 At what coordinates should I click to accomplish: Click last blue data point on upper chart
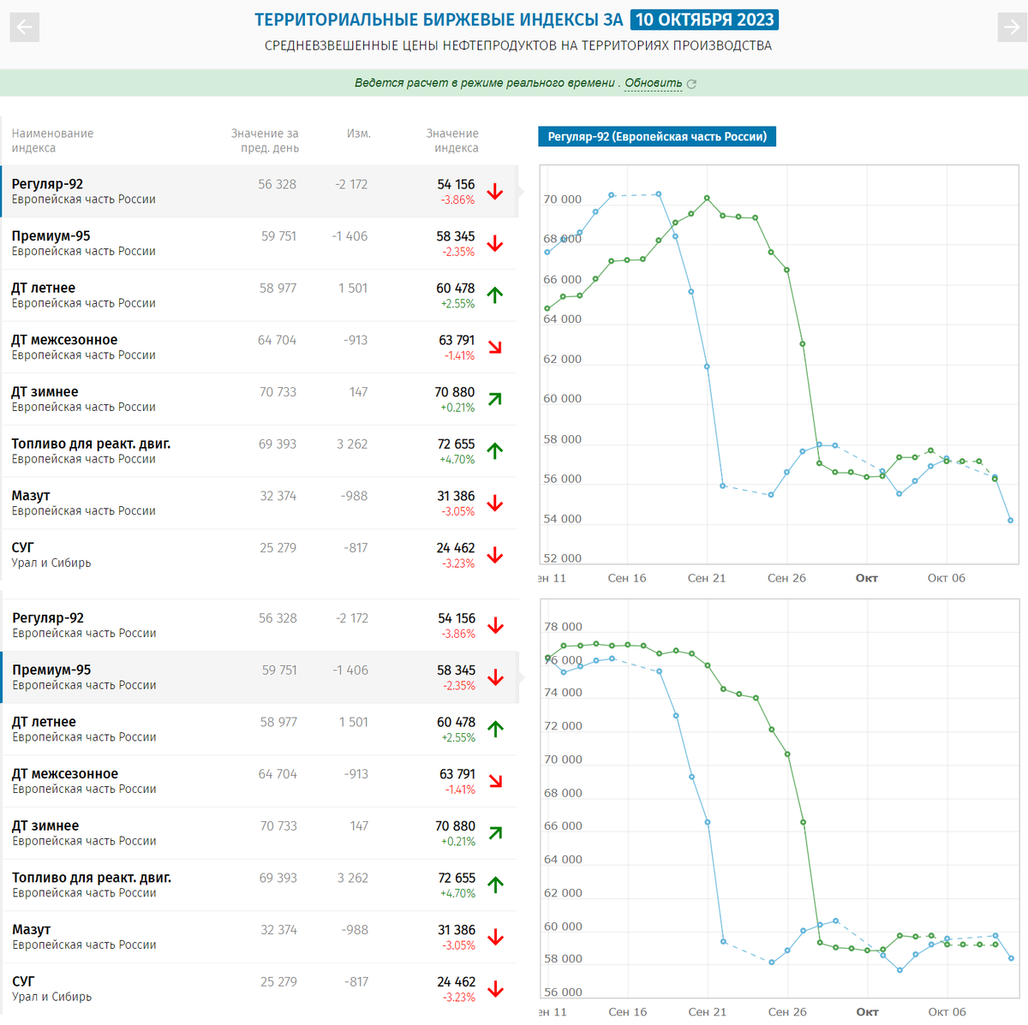[1011, 521]
